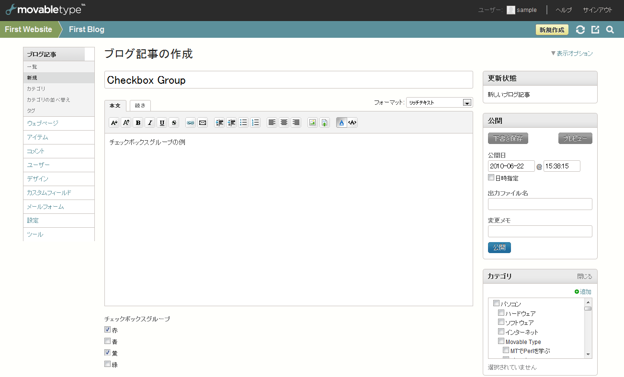Create a numbered list
Image resolution: width=624 pixels, height=377 pixels.
tap(255, 122)
